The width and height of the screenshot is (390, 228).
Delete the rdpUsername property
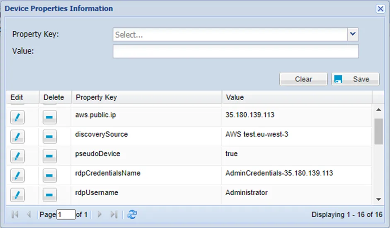pos(49,195)
